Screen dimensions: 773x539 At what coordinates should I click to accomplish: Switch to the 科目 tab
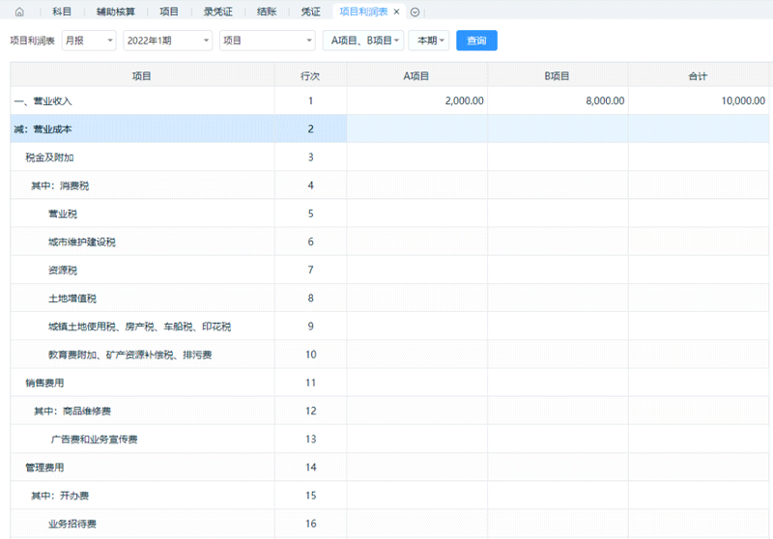62,12
